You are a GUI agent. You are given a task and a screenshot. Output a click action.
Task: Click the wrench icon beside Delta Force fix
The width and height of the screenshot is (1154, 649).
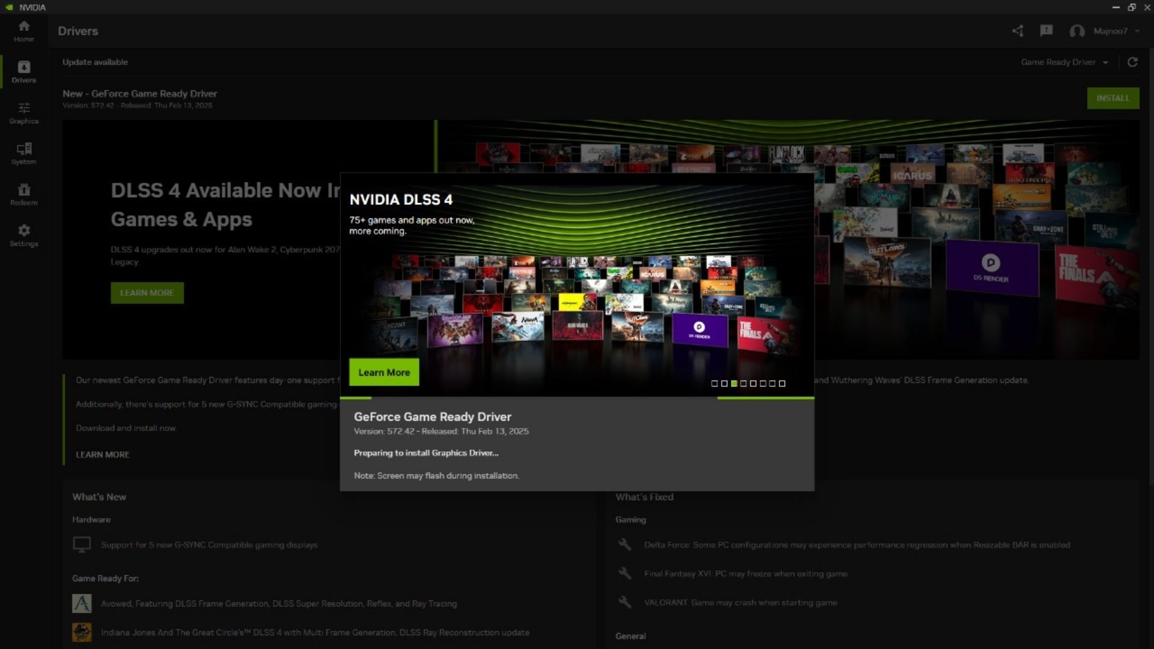[x=625, y=544]
